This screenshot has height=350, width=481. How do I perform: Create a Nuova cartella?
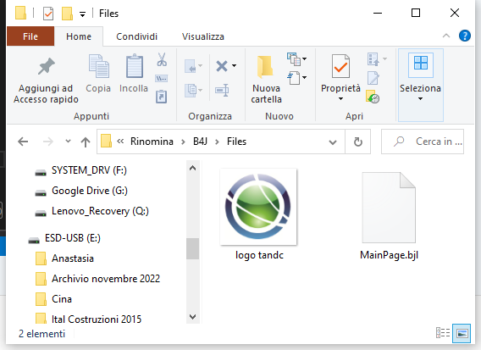pos(266,80)
